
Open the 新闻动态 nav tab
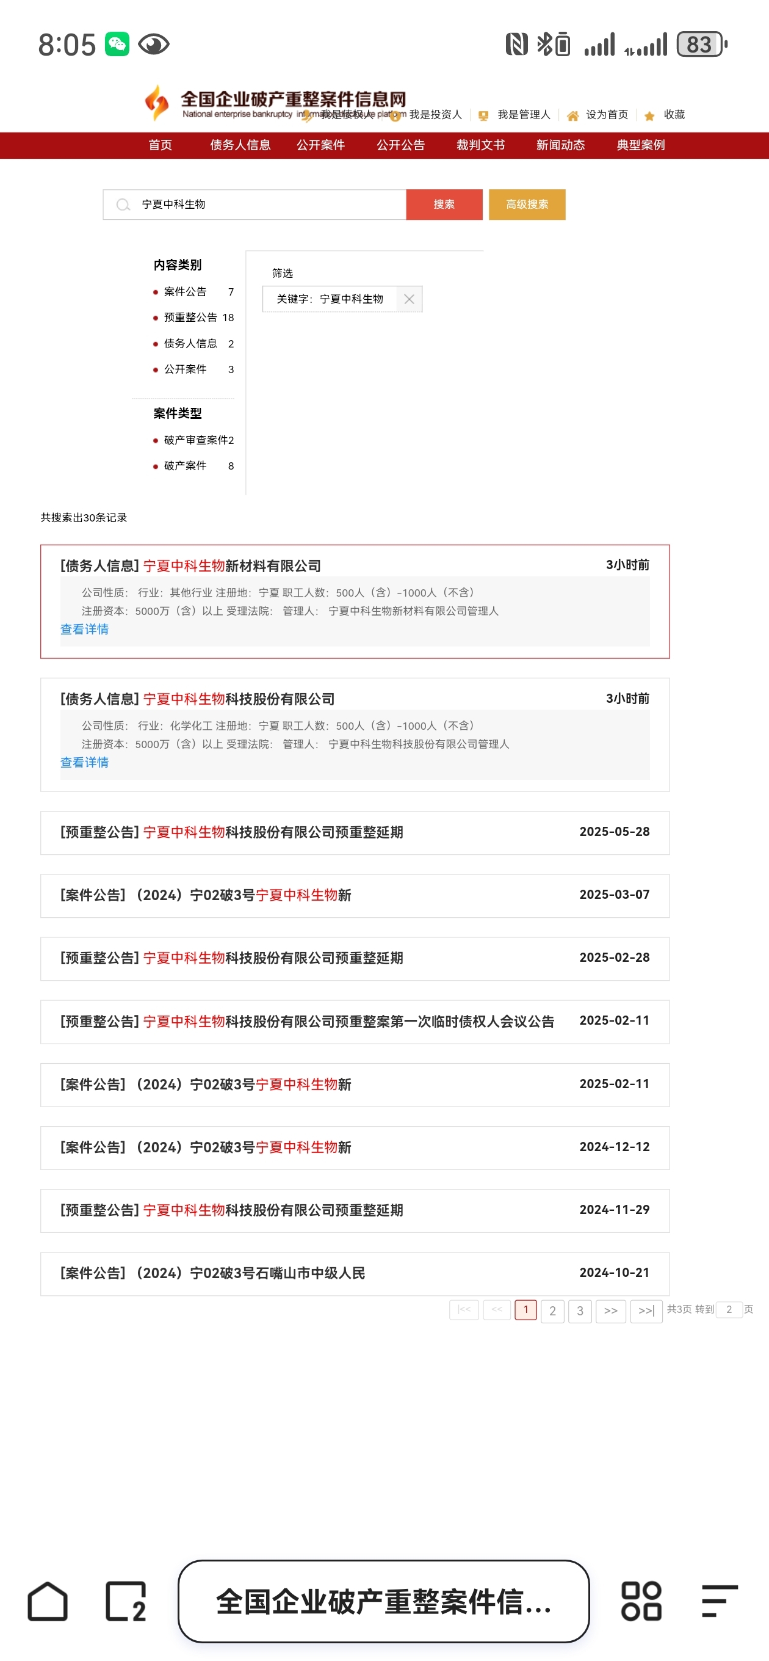pos(561,145)
